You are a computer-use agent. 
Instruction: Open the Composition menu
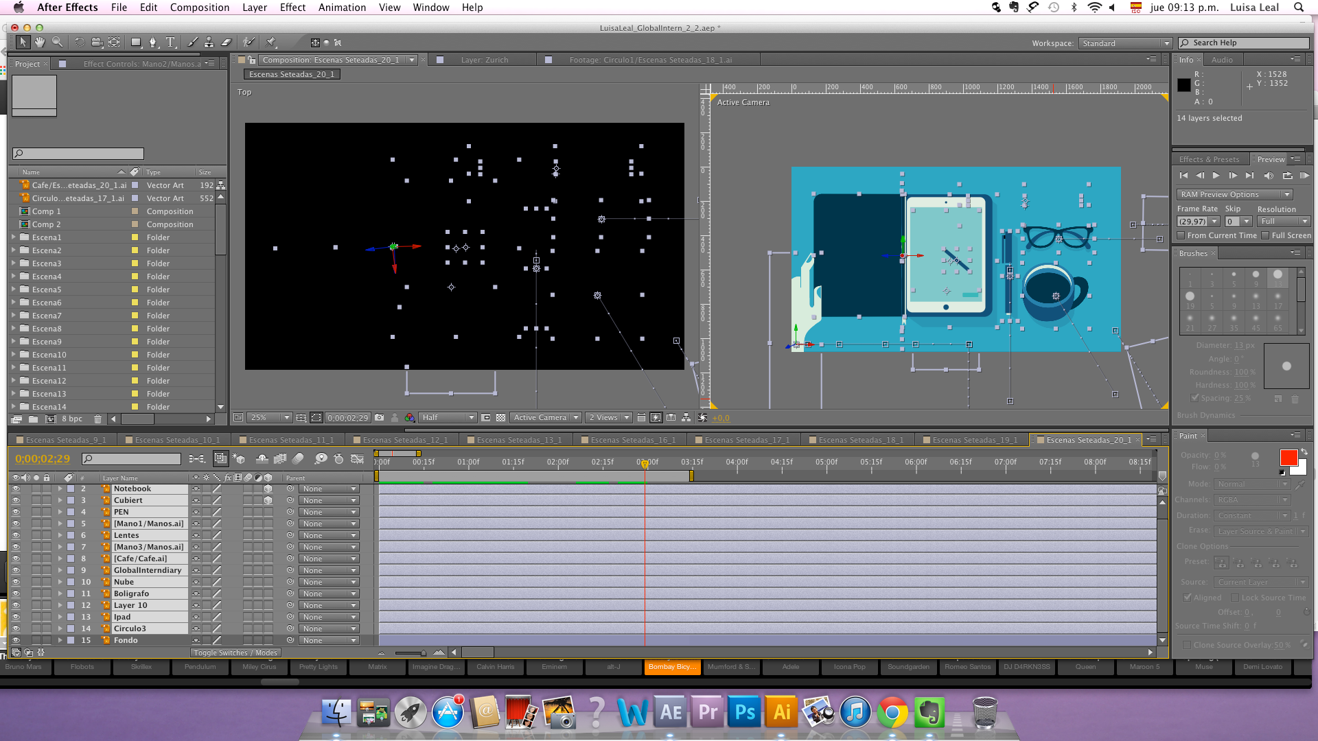[x=200, y=8]
